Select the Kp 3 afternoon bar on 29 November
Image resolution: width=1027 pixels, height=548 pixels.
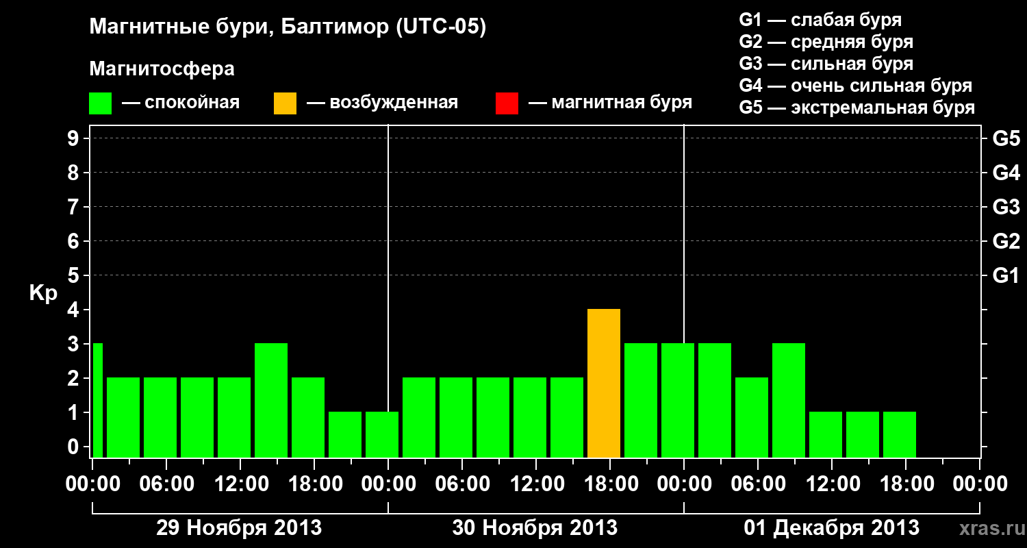(x=271, y=400)
